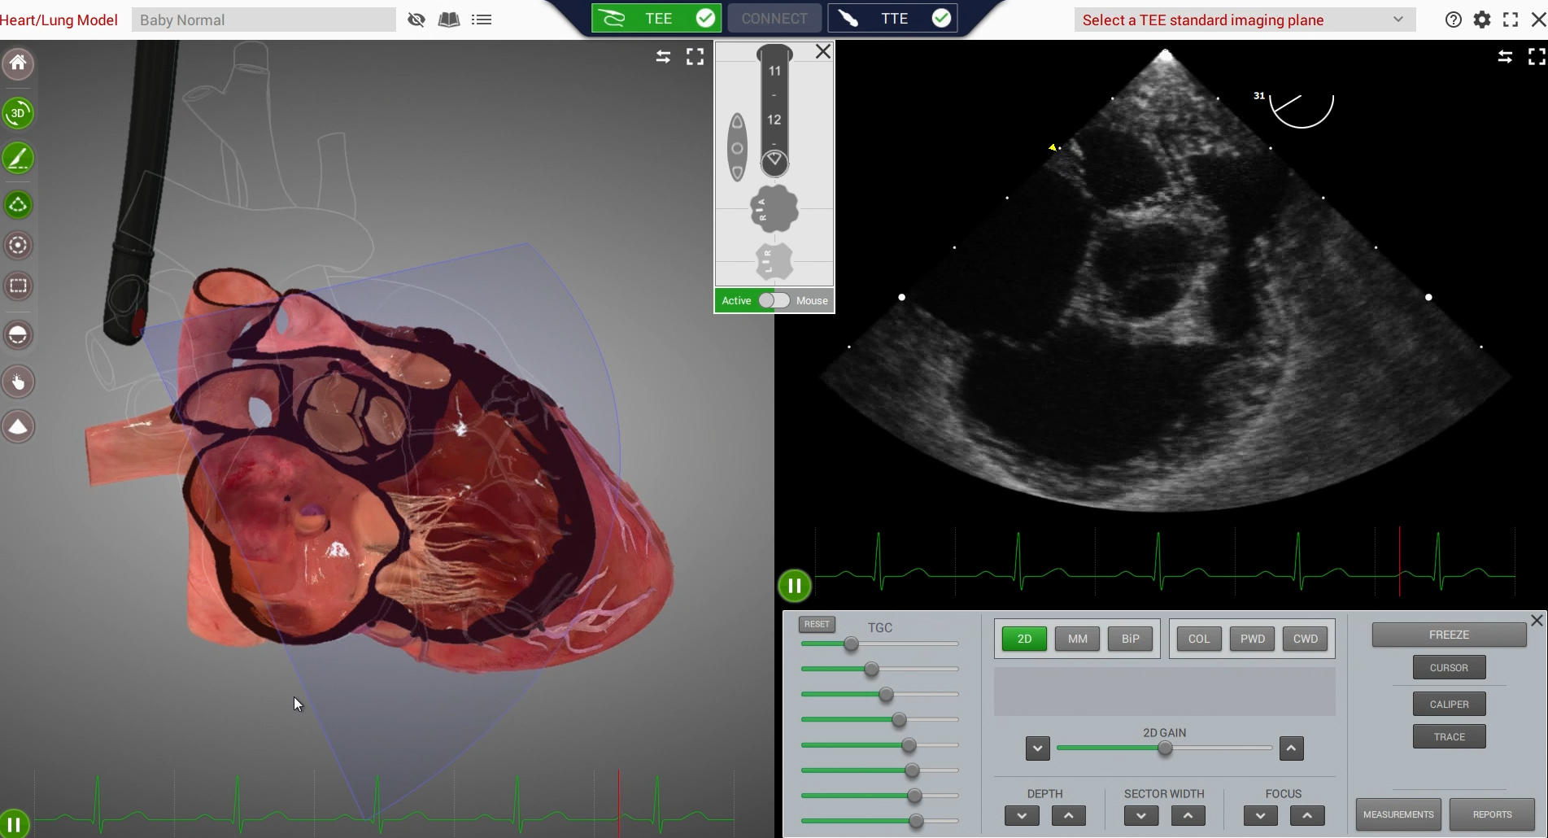1548x838 pixels.
Task: Select the hand pointer tool icon
Action: (18, 382)
